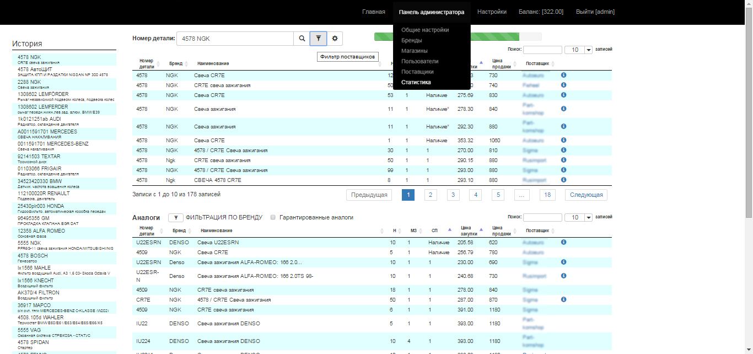Choose Поставщики in admin menu
The height and width of the screenshot is (354, 753).
point(417,72)
